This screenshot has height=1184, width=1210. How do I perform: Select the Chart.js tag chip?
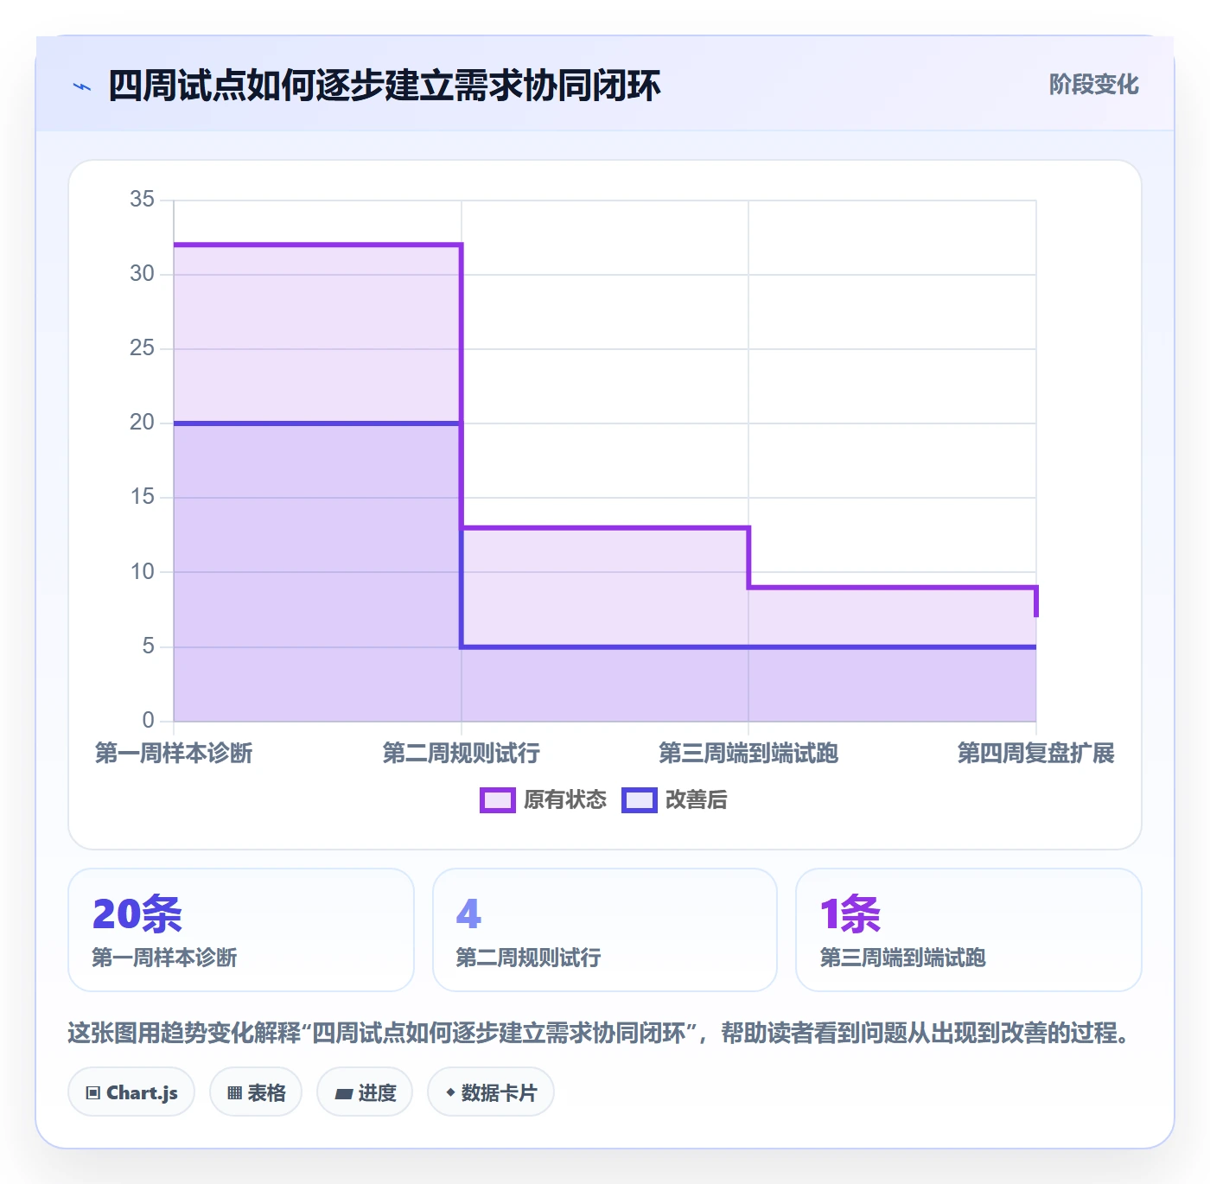[x=131, y=1092]
